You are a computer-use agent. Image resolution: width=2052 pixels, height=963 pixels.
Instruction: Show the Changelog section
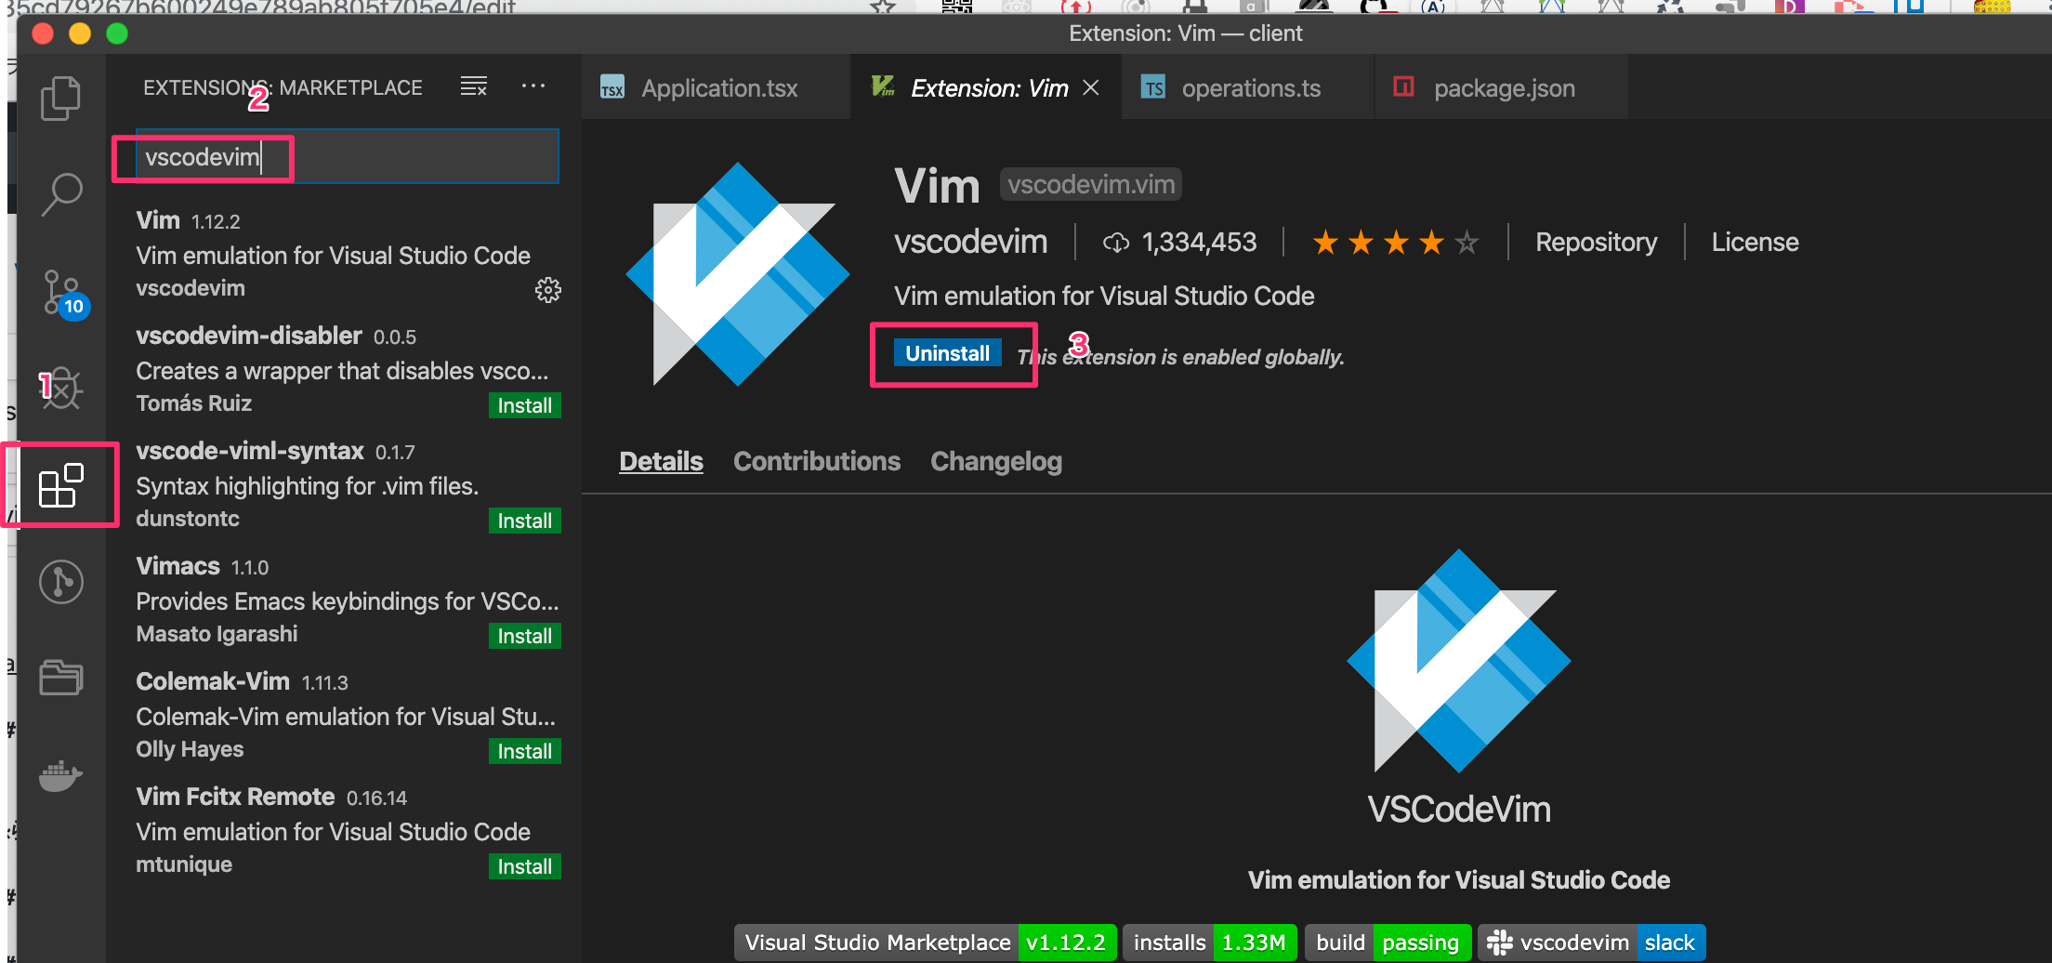point(995,462)
